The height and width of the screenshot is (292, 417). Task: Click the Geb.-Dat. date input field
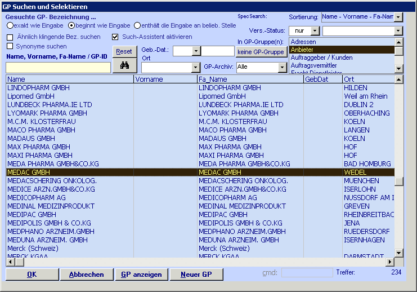pyautogui.click(x=218, y=51)
